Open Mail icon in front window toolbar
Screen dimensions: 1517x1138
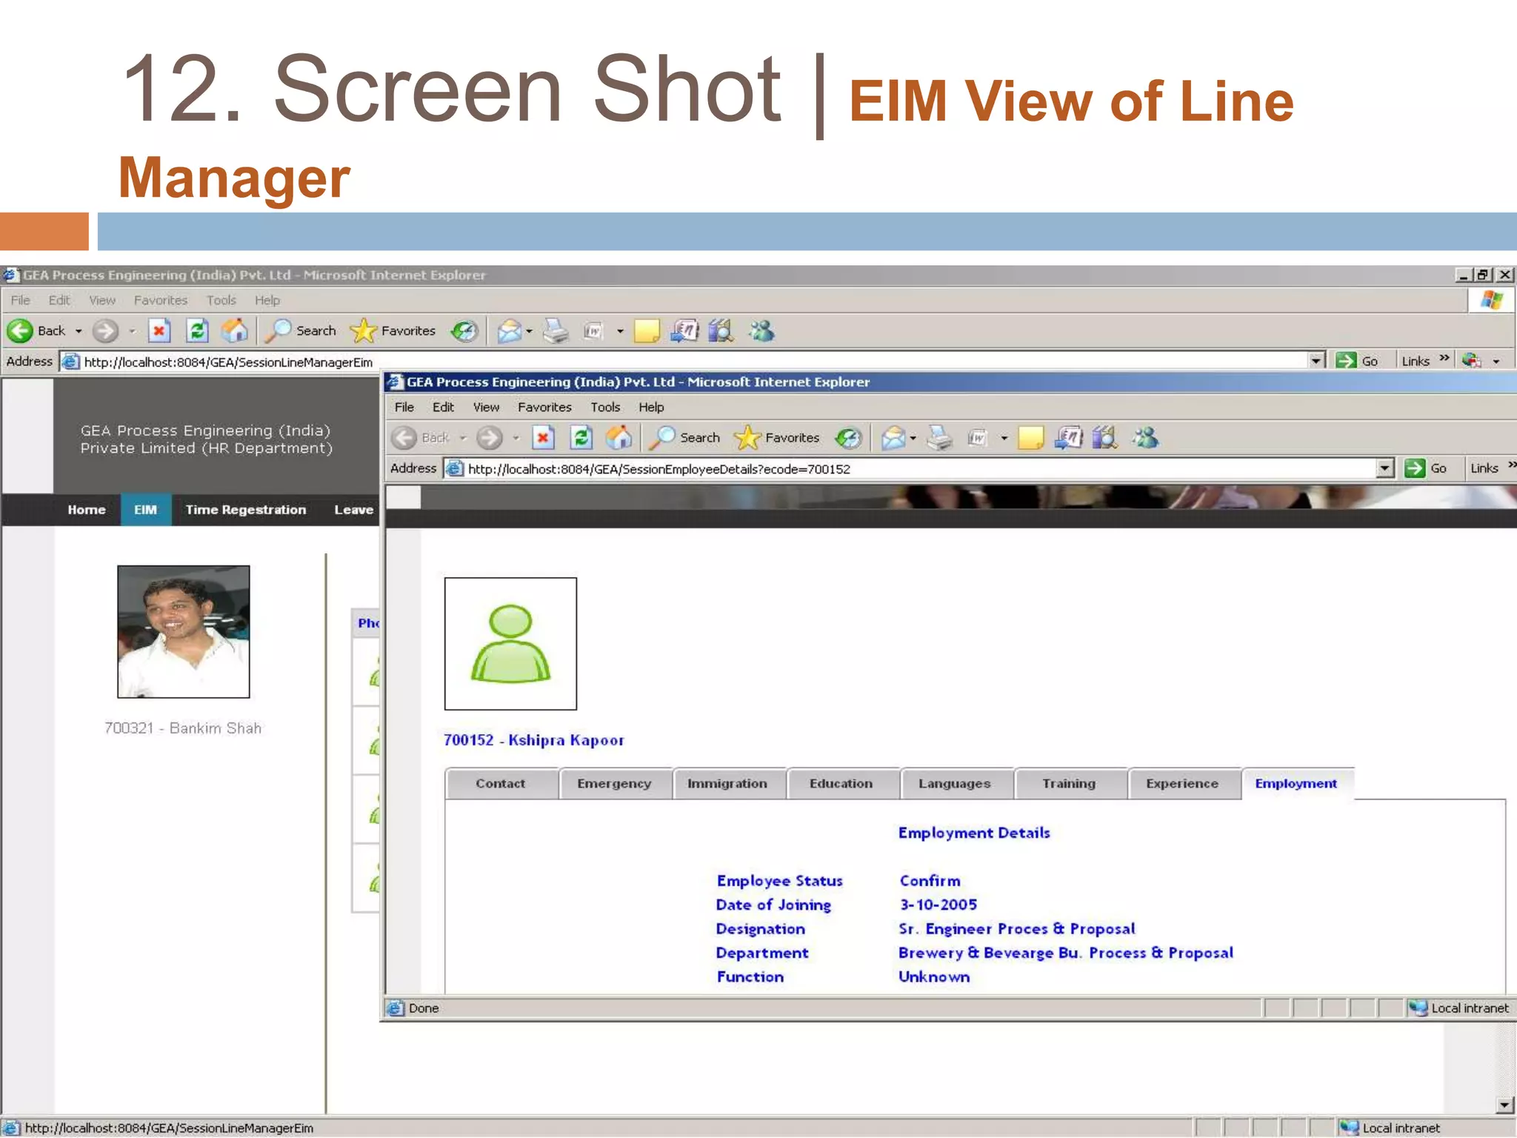[893, 438]
